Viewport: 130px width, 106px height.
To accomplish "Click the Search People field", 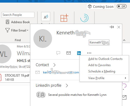I will click(18, 15).
